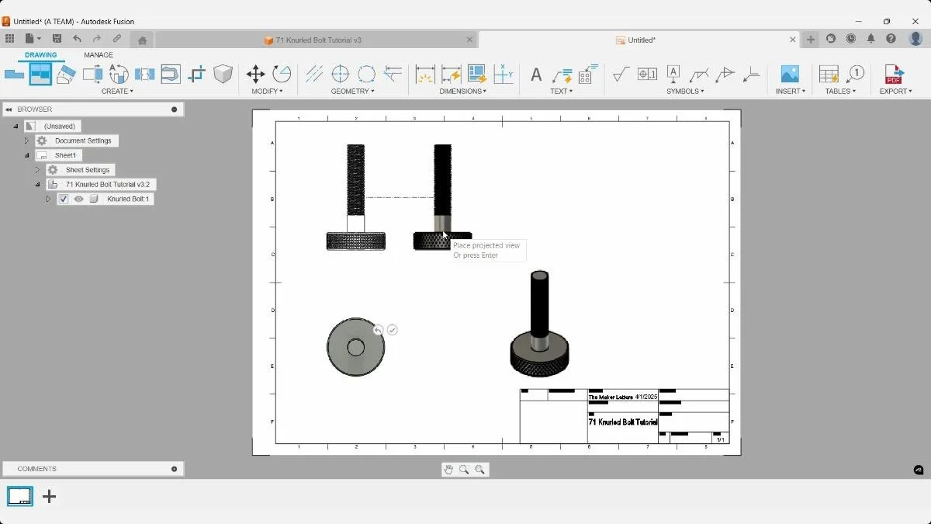Screen dimensions: 931x524
Task: Click the large Text tool icon
Action: 535,75
